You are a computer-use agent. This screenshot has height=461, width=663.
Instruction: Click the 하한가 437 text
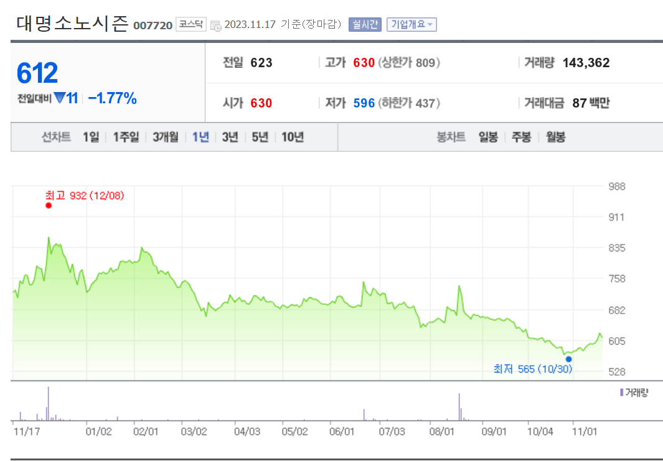(x=409, y=103)
